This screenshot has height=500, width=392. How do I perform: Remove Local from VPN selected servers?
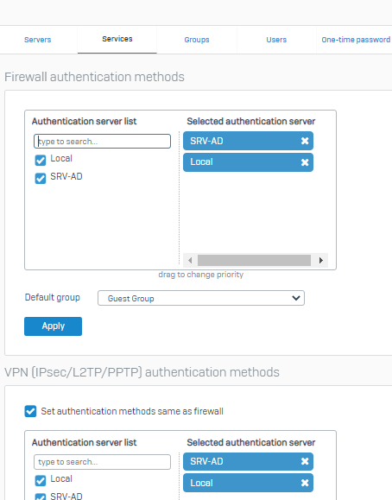point(305,483)
